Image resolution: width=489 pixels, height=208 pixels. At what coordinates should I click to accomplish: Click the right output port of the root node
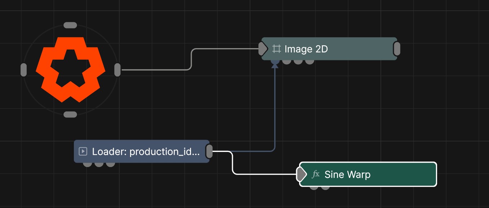(x=117, y=70)
